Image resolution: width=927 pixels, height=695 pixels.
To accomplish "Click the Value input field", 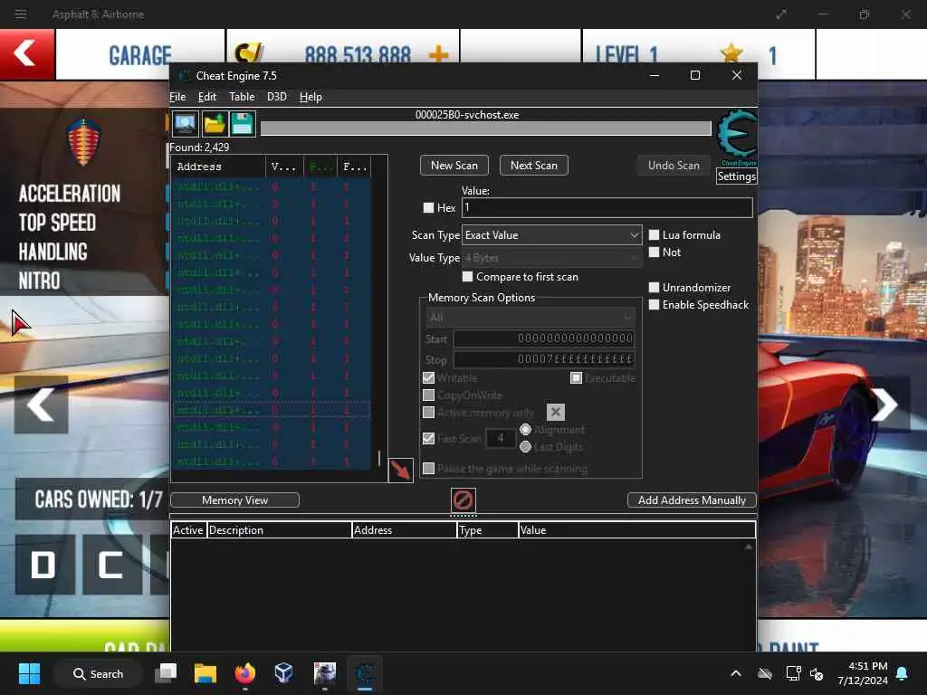I will (x=607, y=207).
